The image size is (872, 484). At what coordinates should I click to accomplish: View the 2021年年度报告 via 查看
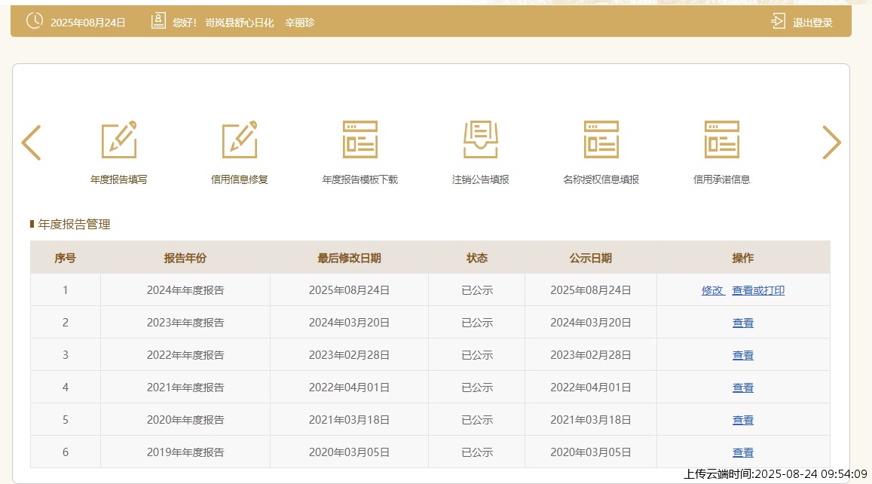coord(743,388)
